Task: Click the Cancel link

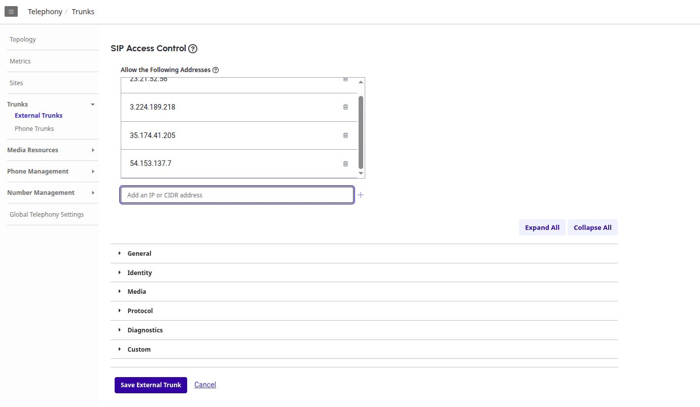Action: click(x=205, y=385)
